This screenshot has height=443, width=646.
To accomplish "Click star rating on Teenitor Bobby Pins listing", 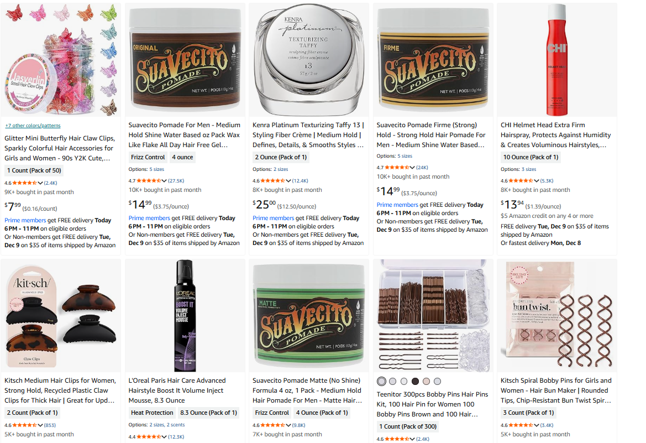I will [397, 439].
